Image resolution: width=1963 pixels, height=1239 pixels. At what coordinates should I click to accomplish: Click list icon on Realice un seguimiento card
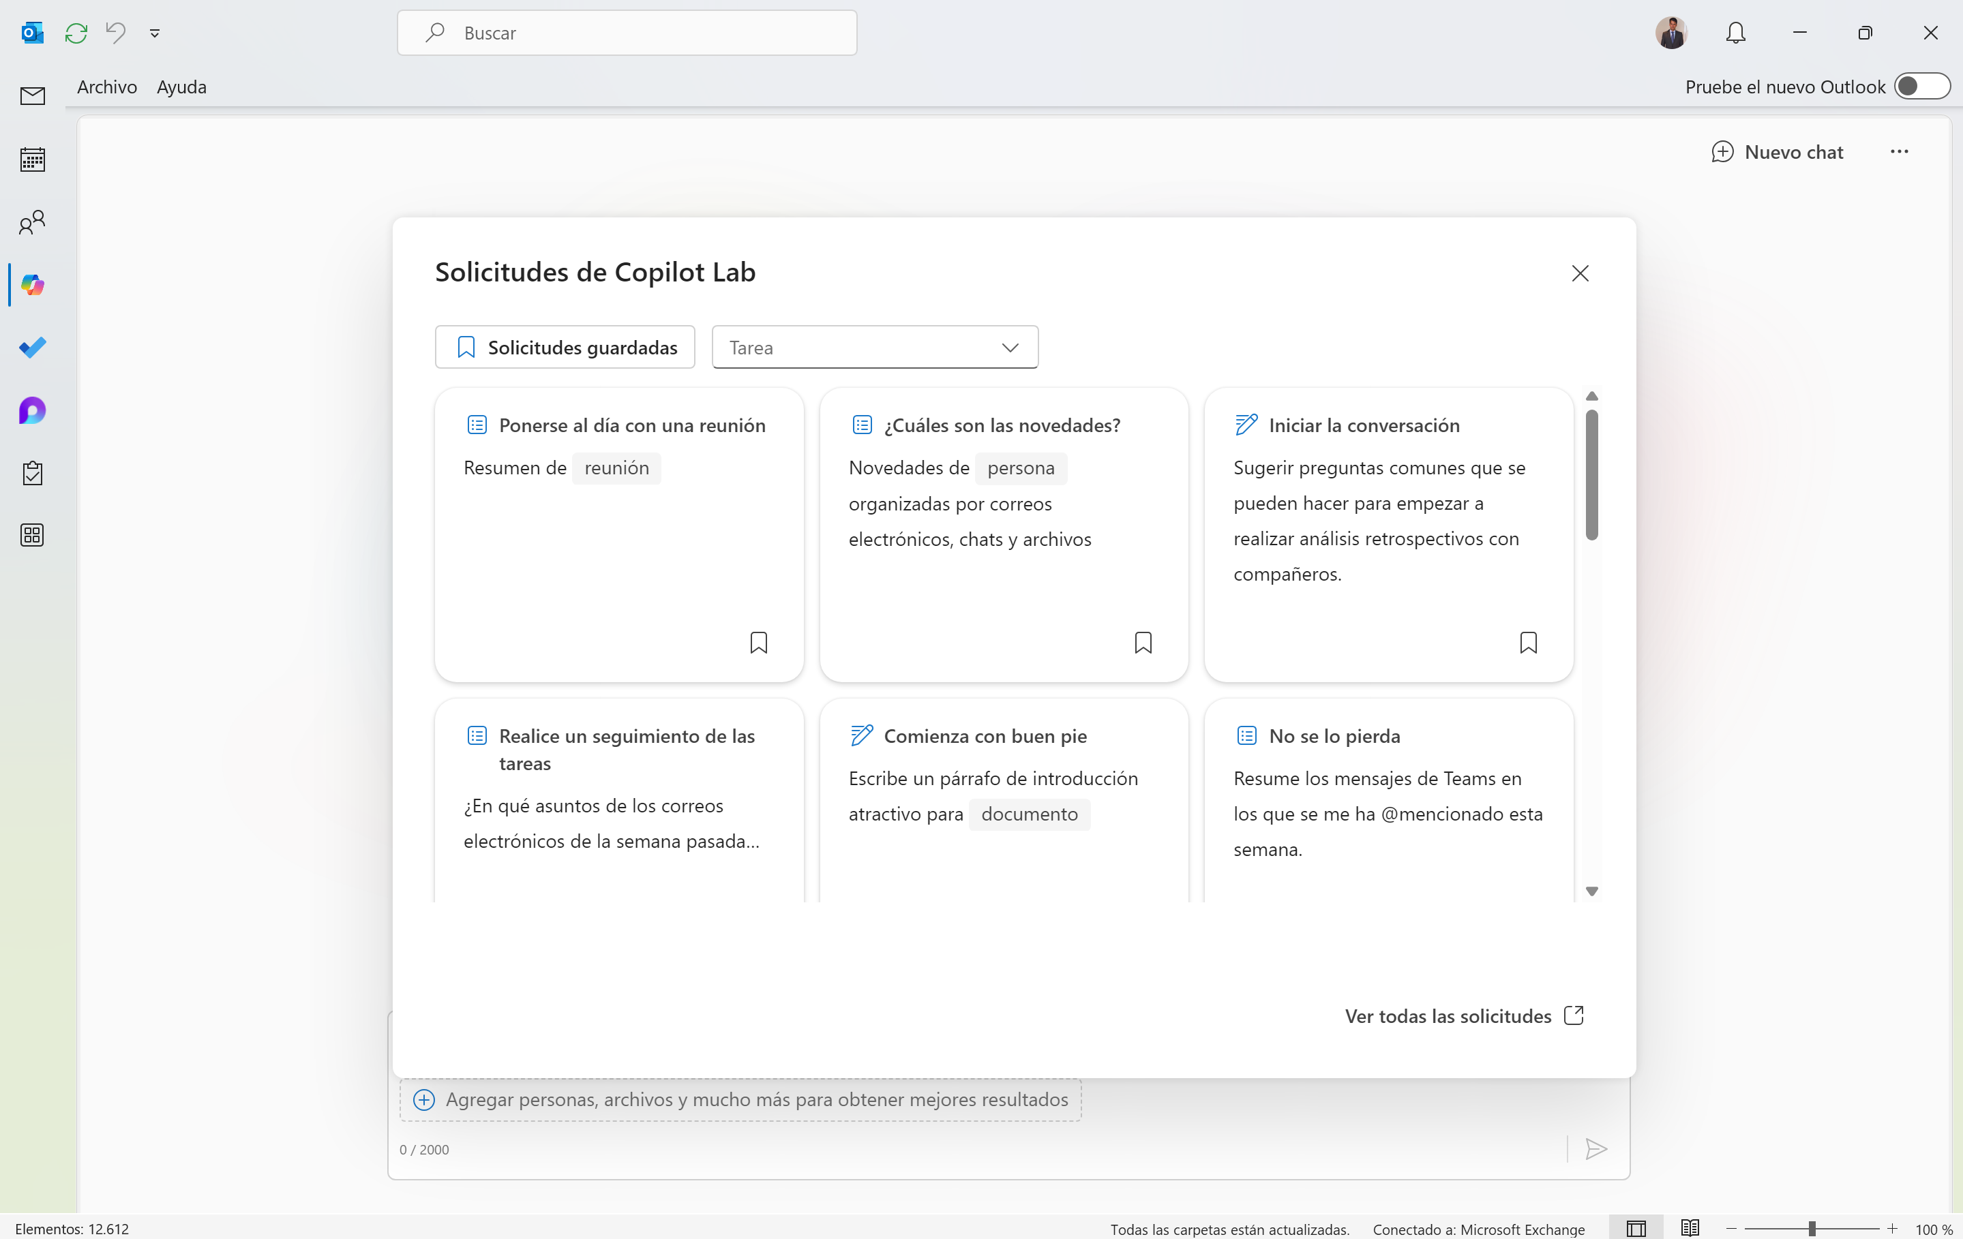(477, 735)
